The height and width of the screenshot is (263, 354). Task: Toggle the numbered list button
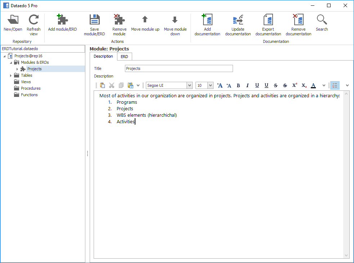pos(335,85)
